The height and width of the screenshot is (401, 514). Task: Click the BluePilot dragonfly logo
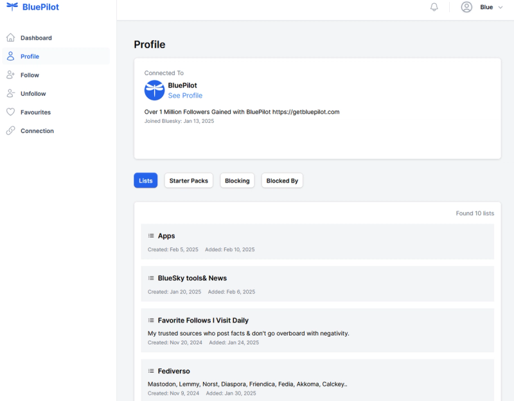(x=12, y=6)
